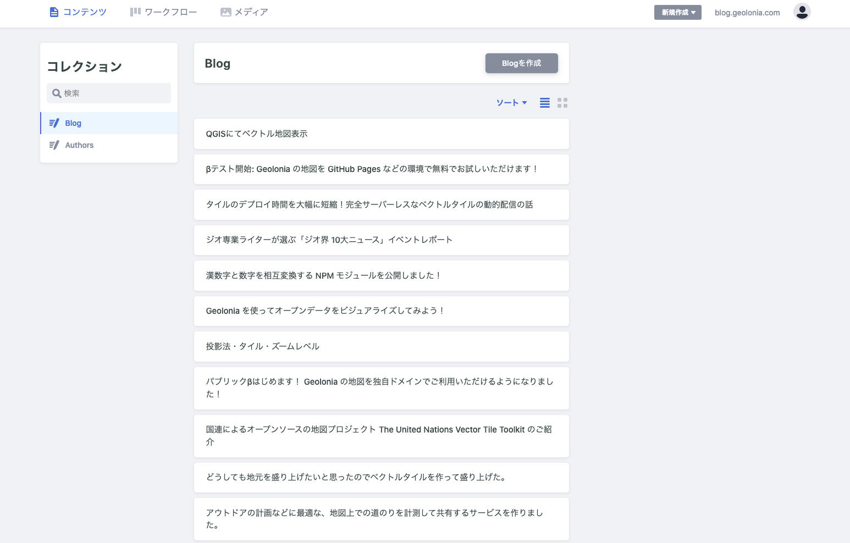Open the メディア tab
Image resolution: width=850 pixels, height=543 pixels.
[244, 12]
